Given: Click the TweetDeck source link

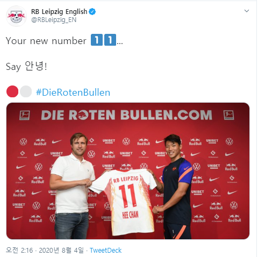Looking at the screenshot, I should pyautogui.click(x=105, y=250).
